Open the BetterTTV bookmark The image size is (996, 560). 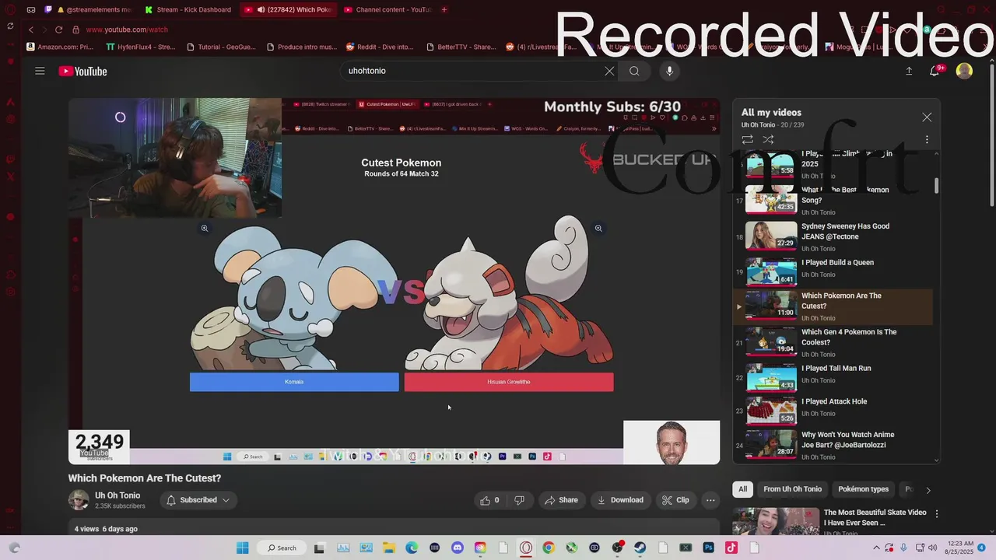pyautogui.click(x=461, y=47)
